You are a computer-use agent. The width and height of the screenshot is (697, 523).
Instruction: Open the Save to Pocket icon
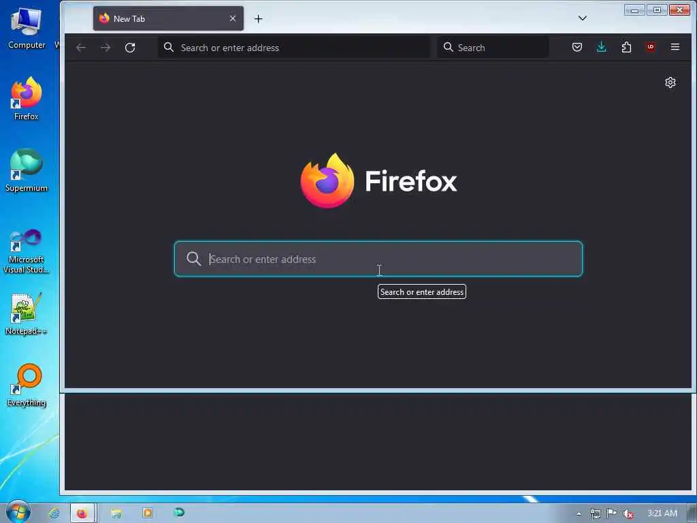point(577,47)
